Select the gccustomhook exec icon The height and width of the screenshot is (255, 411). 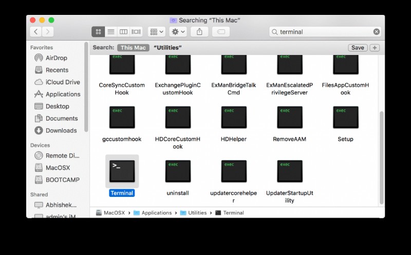click(122, 117)
